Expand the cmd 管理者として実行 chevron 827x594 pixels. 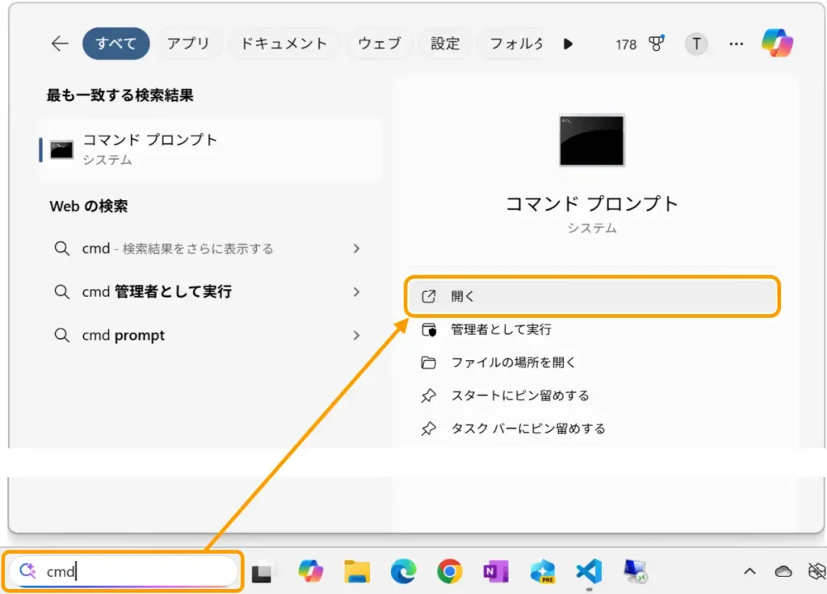tap(356, 291)
